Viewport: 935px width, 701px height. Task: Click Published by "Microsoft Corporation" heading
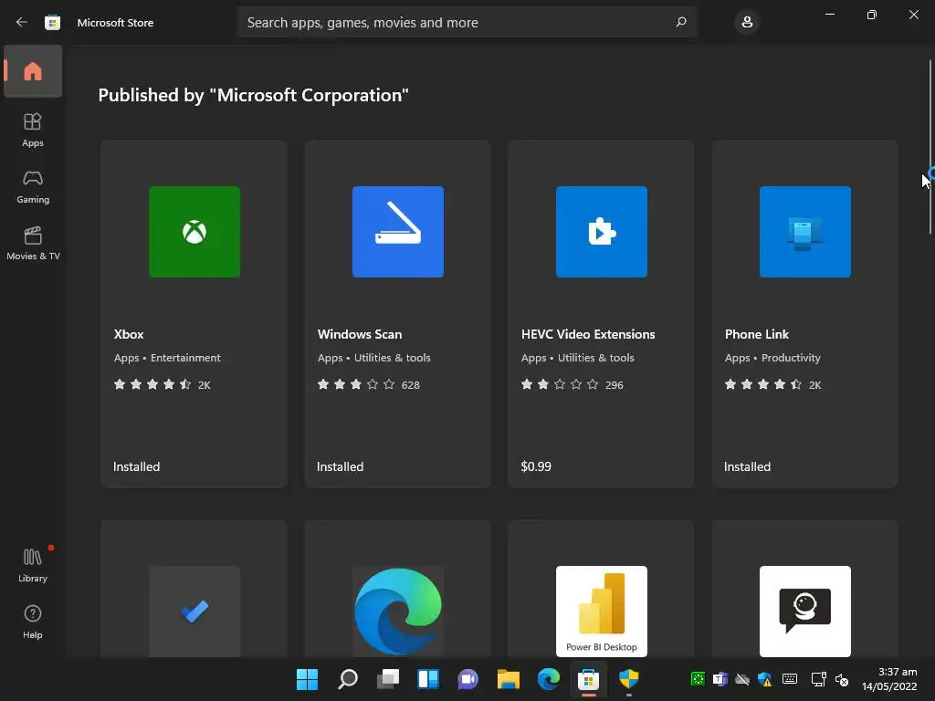click(x=254, y=95)
